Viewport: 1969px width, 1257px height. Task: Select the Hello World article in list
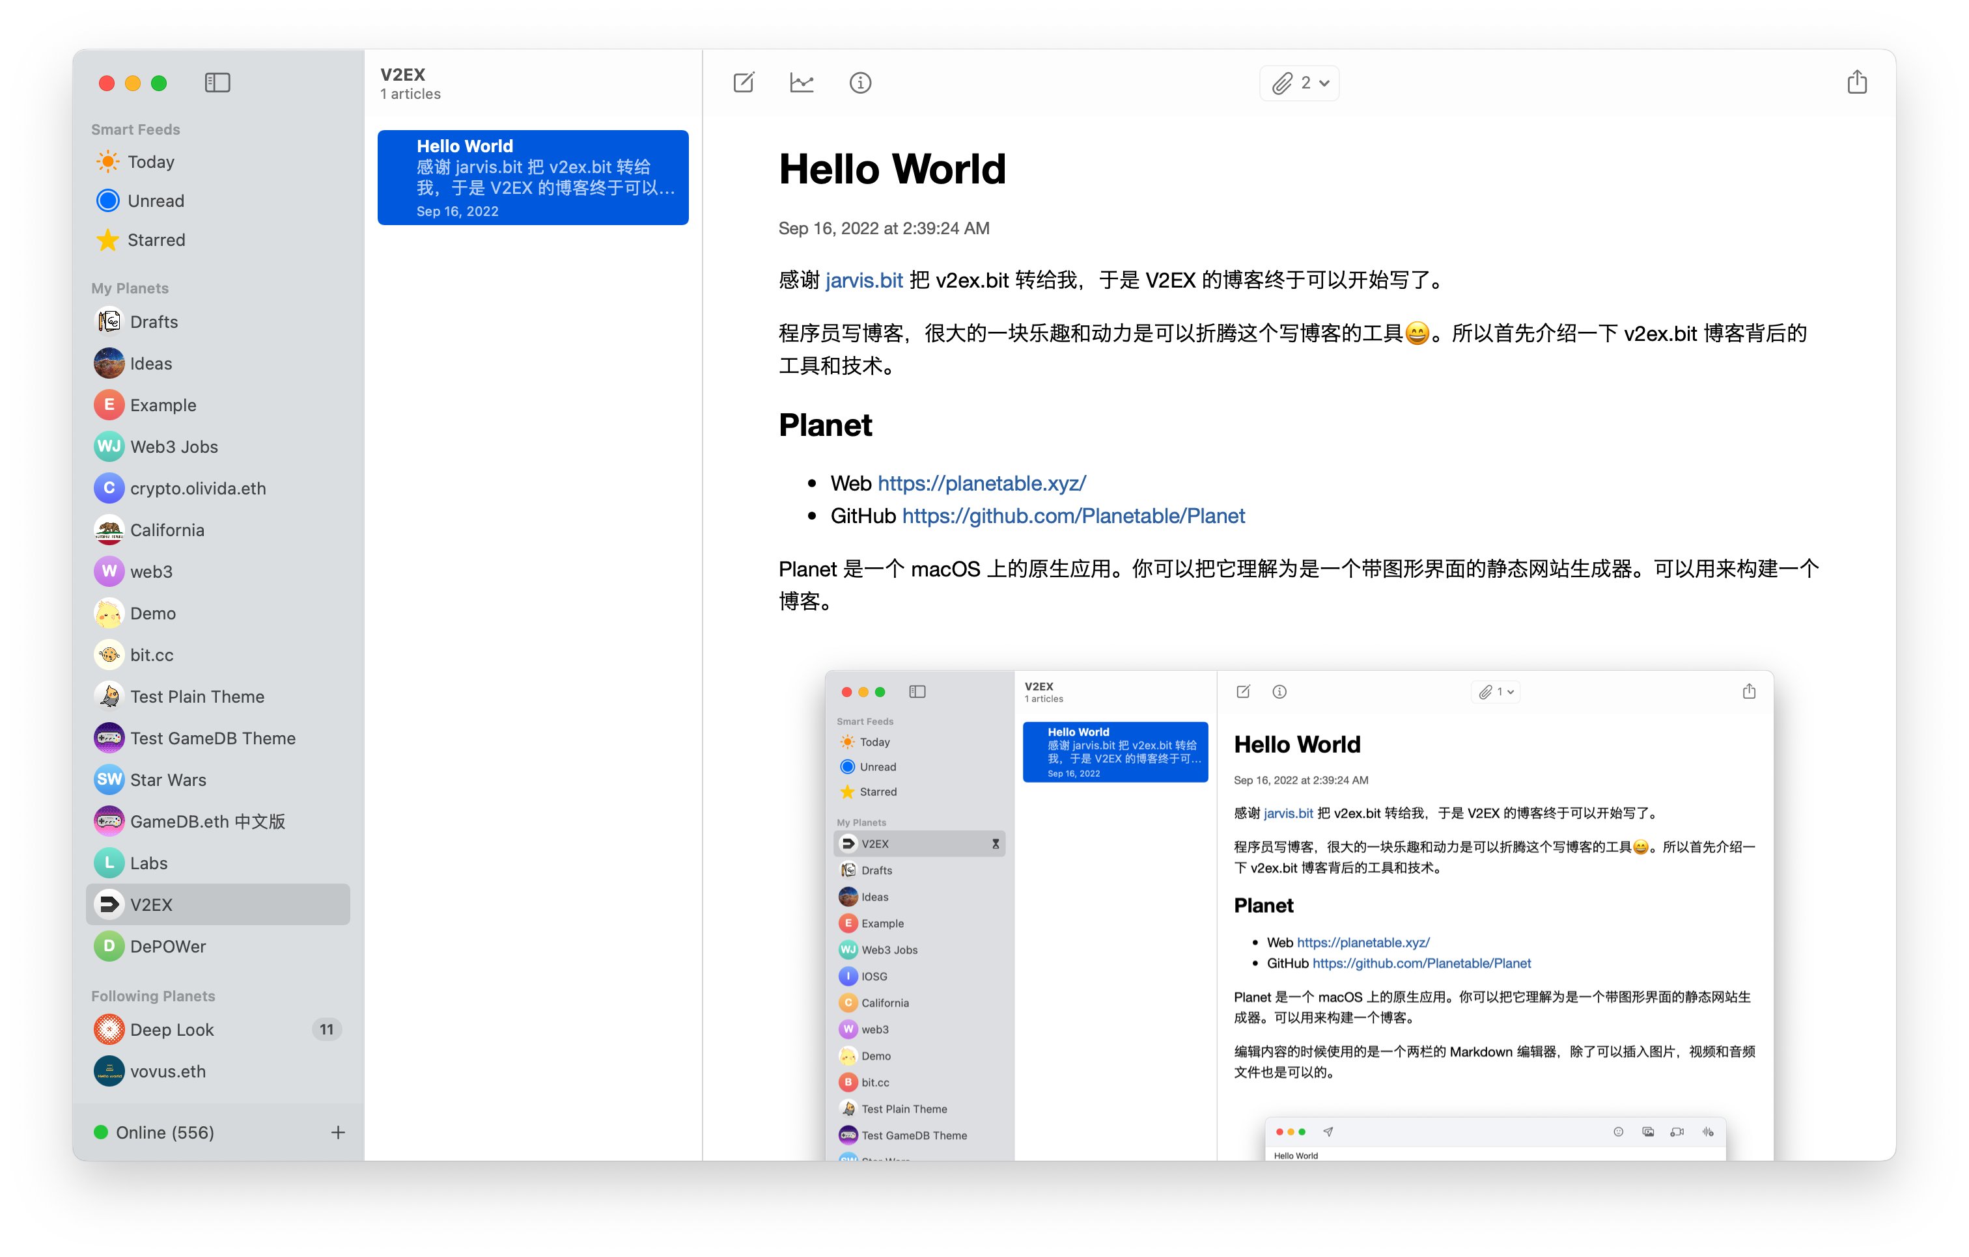tap(533, 178)
